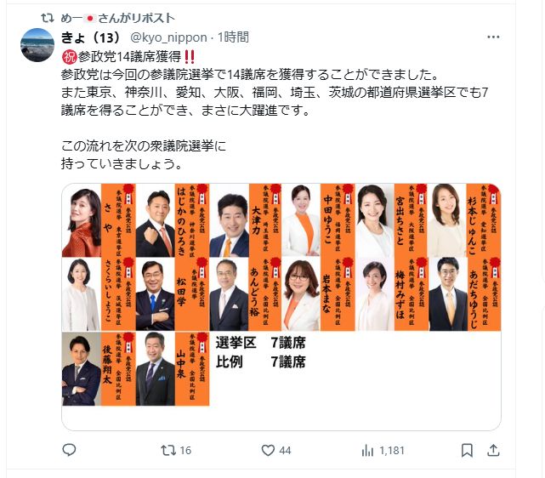Share the post via upload icon
Viewport: 545px width, 478px height.
[493, 451]
